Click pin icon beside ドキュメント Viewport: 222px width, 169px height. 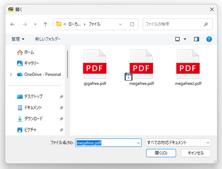point(61,108)
